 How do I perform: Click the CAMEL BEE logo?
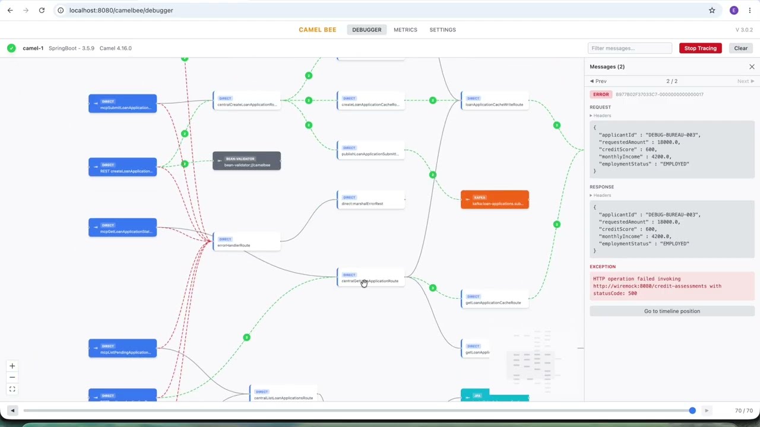pos(317,30)
